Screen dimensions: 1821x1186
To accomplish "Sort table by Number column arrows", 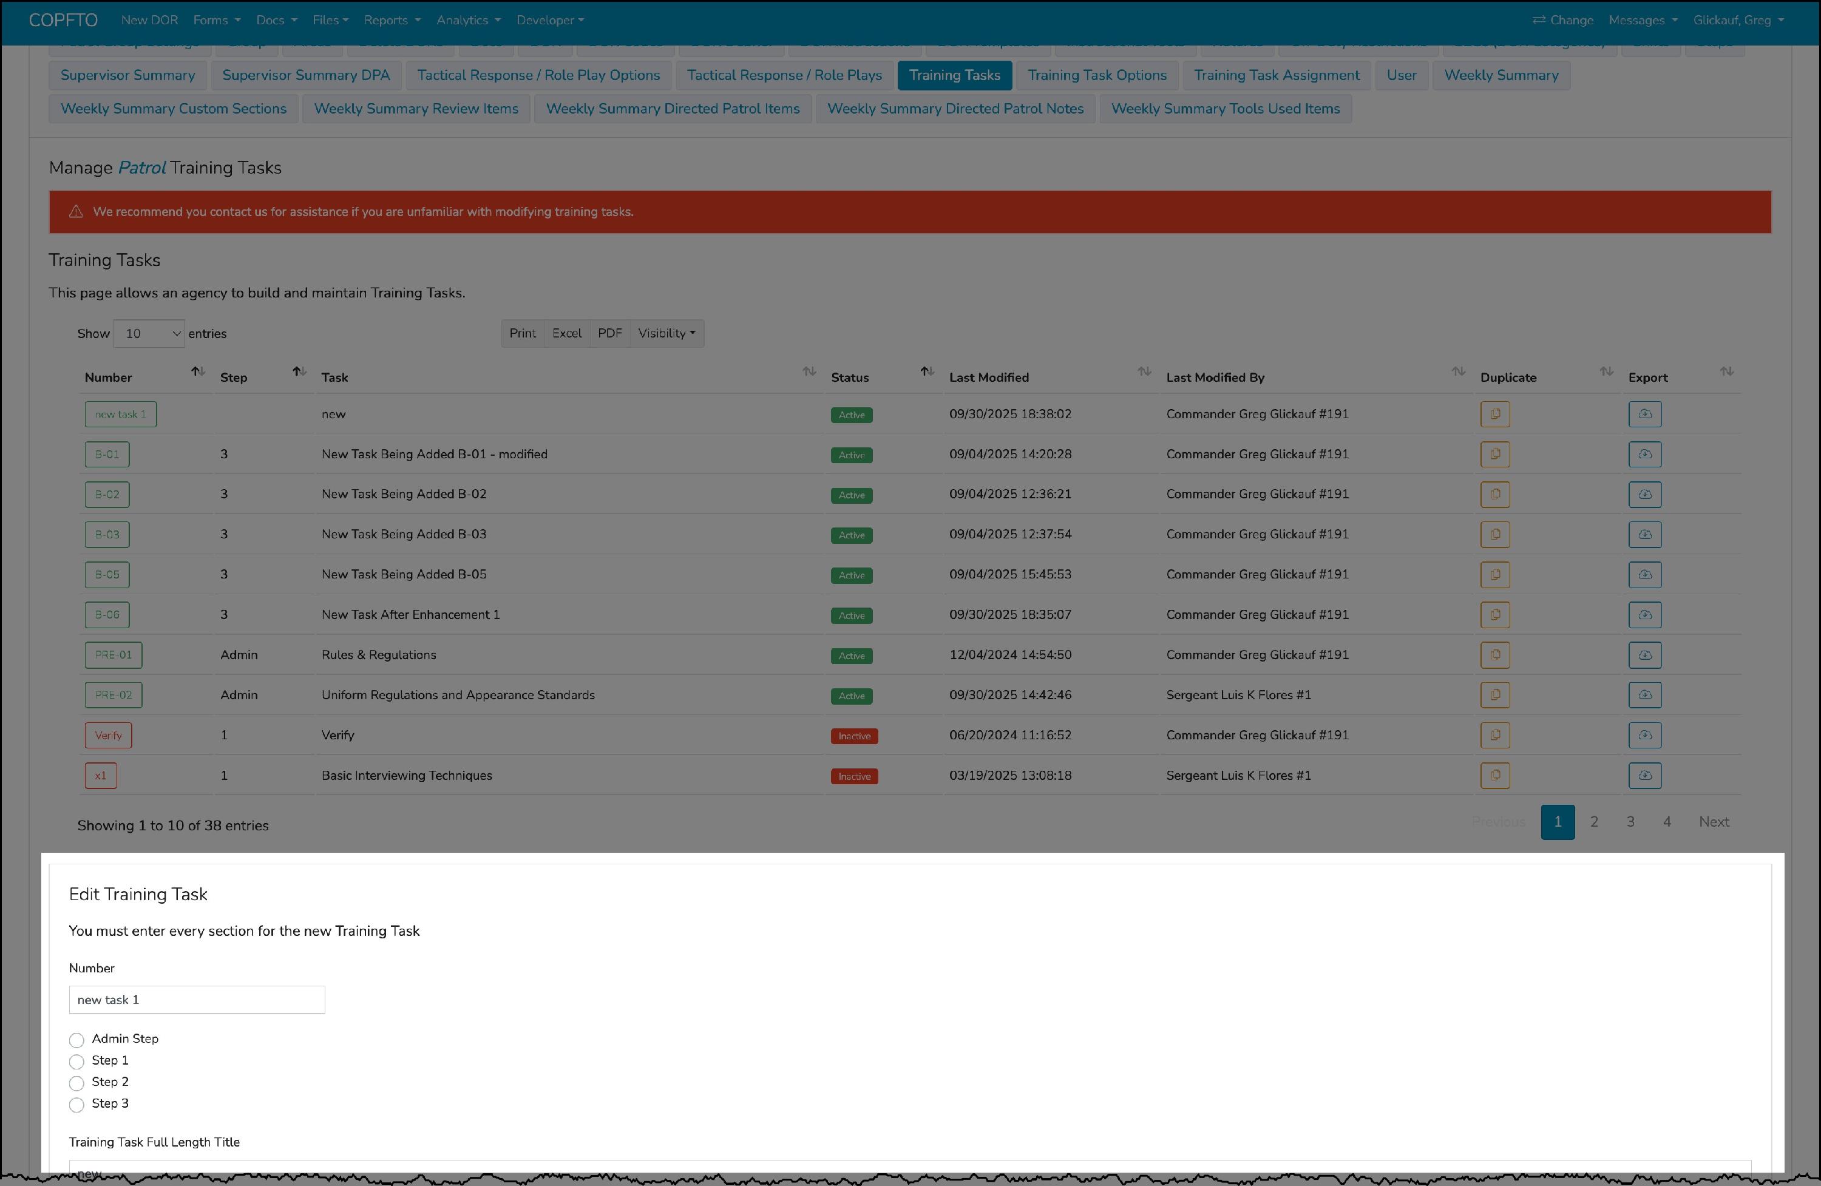I will [197, 372].
